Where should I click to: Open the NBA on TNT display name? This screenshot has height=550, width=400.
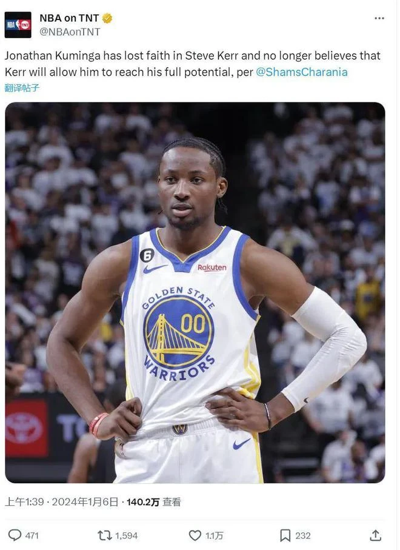(69, 18)
